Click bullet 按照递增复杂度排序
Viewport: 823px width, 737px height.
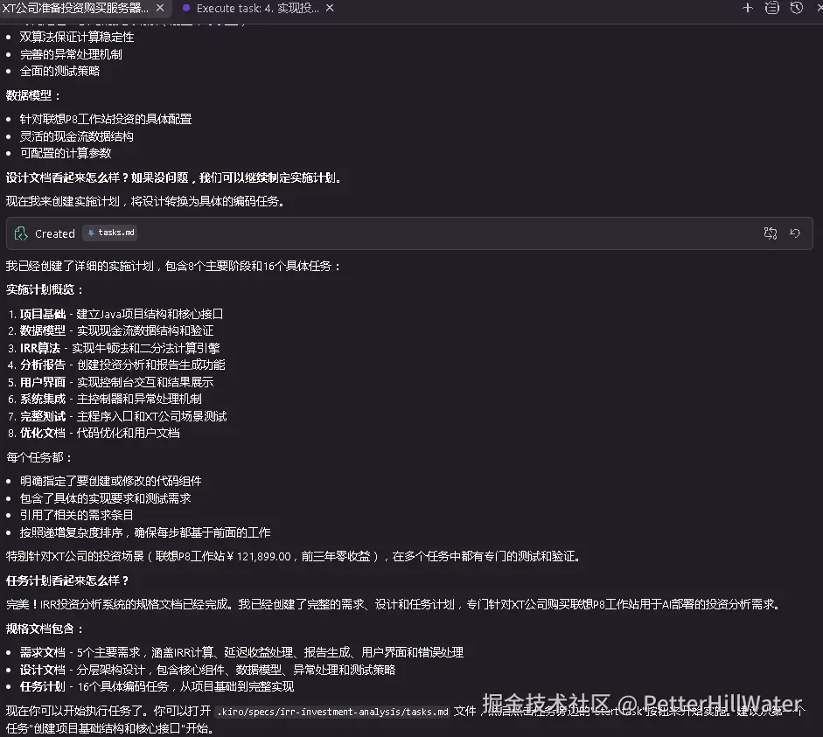click(145, 532)
